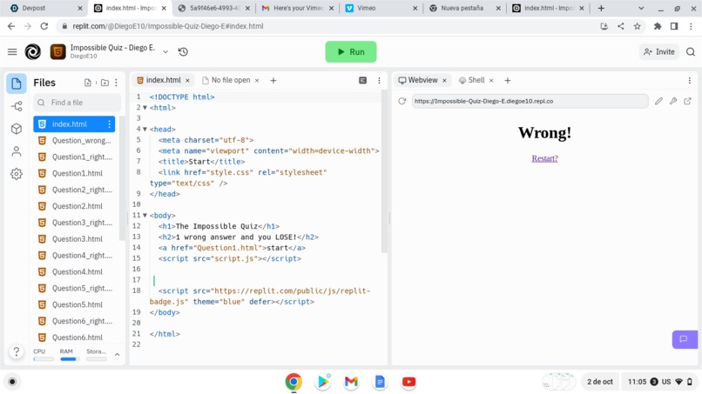Open the Packages cube tool

click(x=17, y=129)
